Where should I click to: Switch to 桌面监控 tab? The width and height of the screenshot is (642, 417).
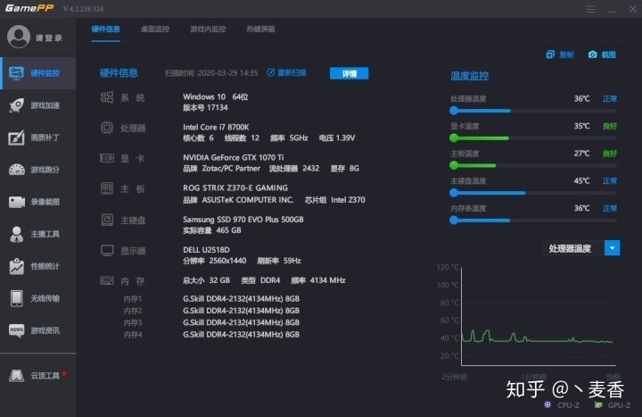[155, 29]
